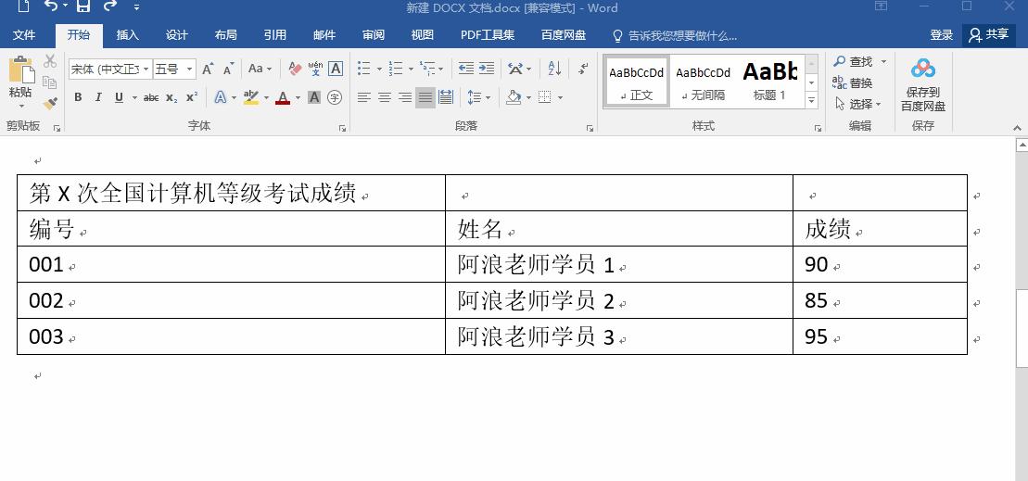Click the Copy icon in clipboard group
The width and height of the screenshot is (1028, 481).
click(50, 82)
